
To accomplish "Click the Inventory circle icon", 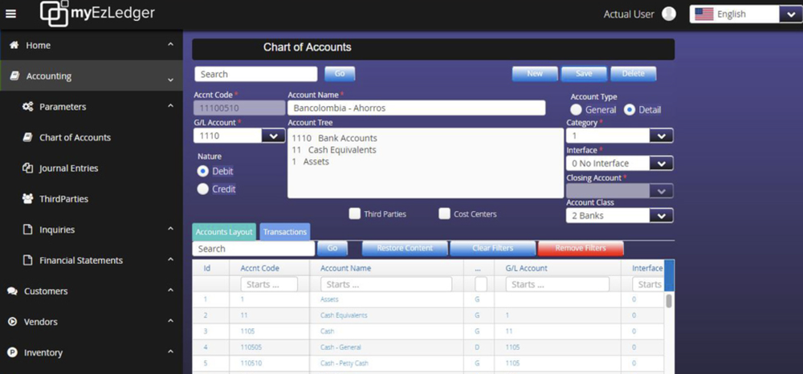I will point(12,352).
